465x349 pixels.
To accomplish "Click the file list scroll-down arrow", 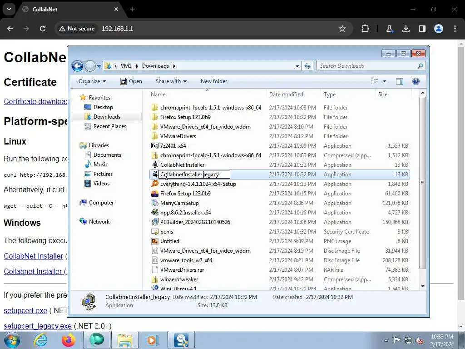I will click(x=423, y=286).
